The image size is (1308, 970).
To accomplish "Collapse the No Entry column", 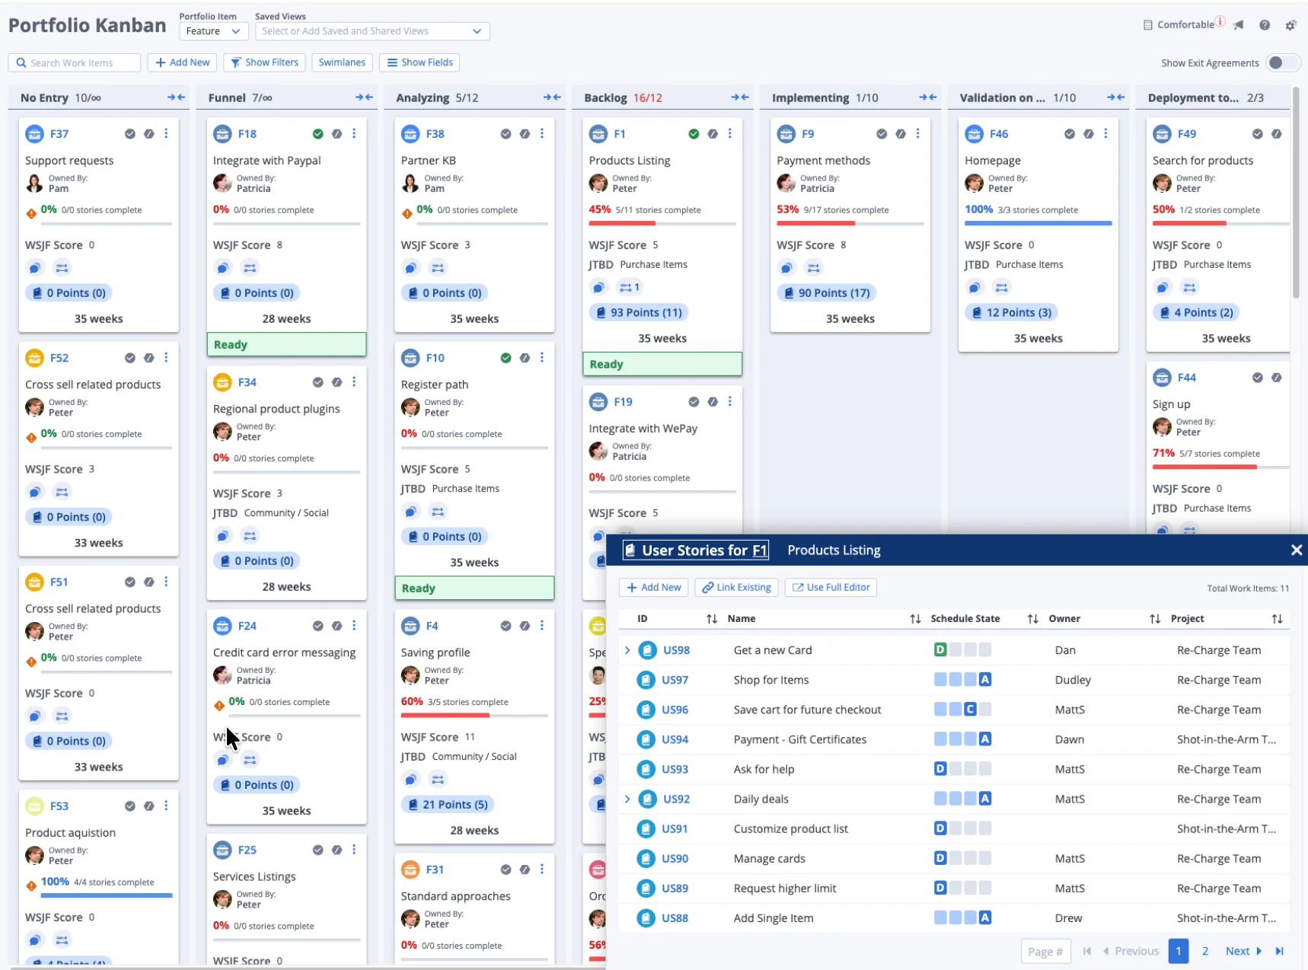I will pos(176,97).
